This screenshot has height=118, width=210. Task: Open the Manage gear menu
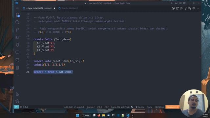pos(17,101)
